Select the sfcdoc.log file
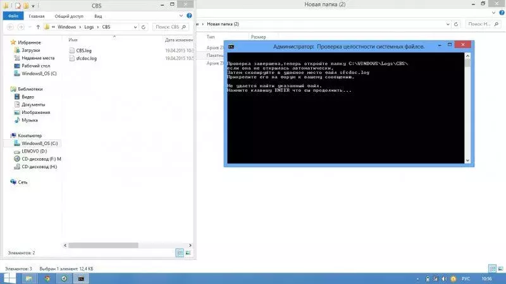This screenshot has height=284, width=506. point(86,58)
